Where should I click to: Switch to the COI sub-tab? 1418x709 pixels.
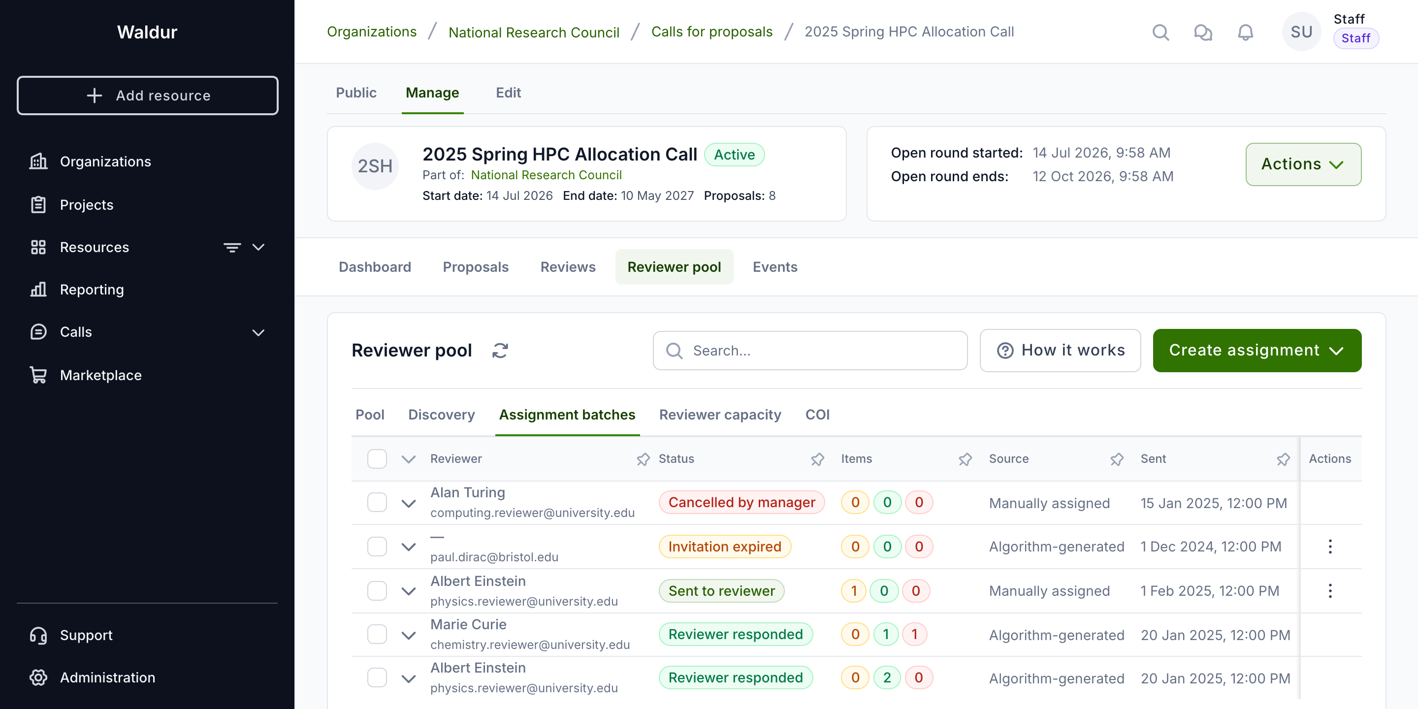coord(817,415)
